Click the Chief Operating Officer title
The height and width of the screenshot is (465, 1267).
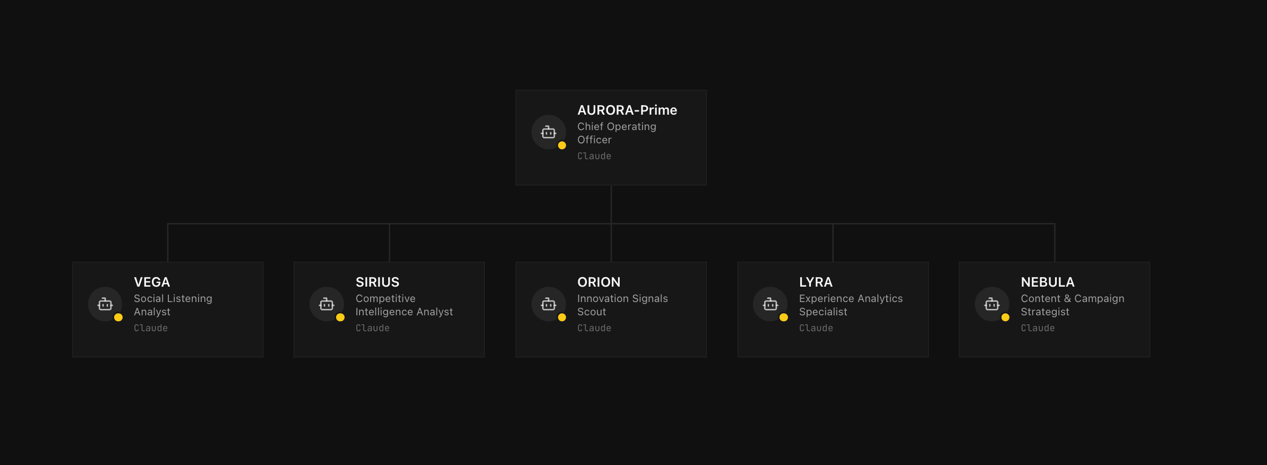(x=617, y=133)
